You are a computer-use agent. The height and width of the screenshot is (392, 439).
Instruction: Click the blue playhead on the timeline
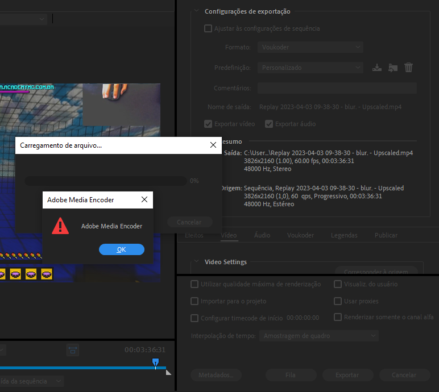(155, 362)
